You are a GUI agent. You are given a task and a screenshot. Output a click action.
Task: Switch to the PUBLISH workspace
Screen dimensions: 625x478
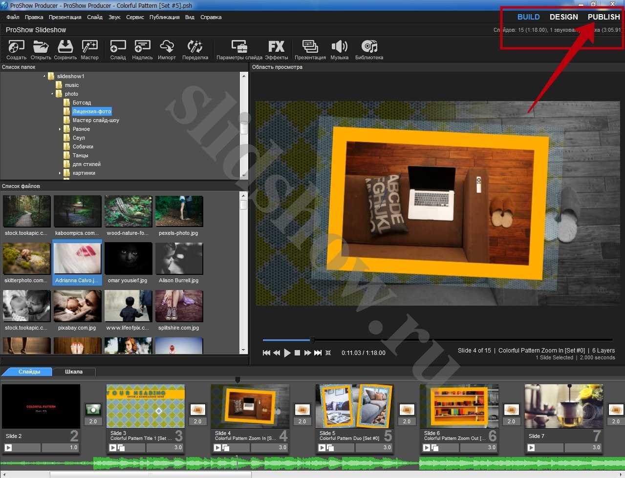point(603,17)
